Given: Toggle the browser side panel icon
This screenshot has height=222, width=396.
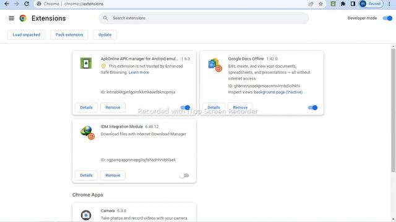Looking at the screenshot, I should [353, 4].
